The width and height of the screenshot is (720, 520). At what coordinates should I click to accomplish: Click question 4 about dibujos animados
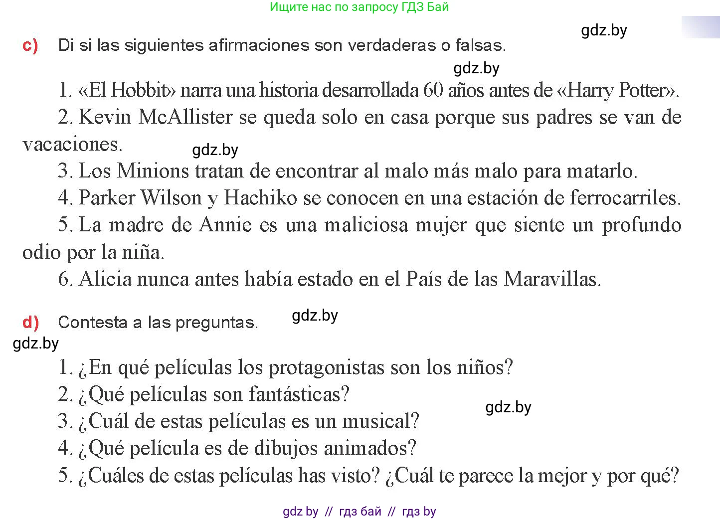tap(237, 448)
